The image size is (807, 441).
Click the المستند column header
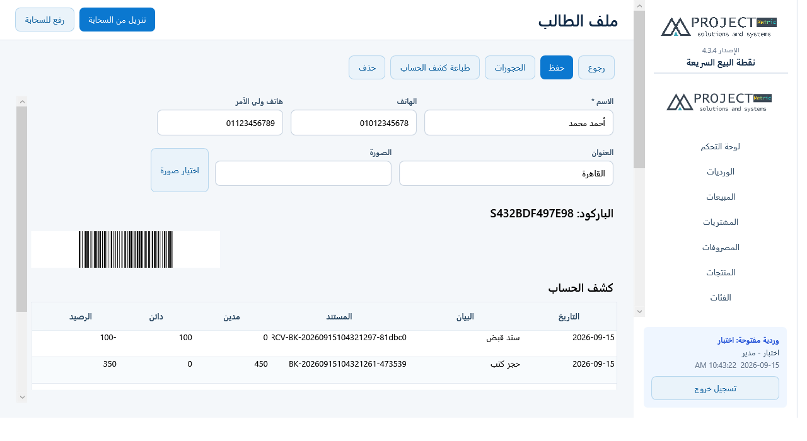pos(339,316)
